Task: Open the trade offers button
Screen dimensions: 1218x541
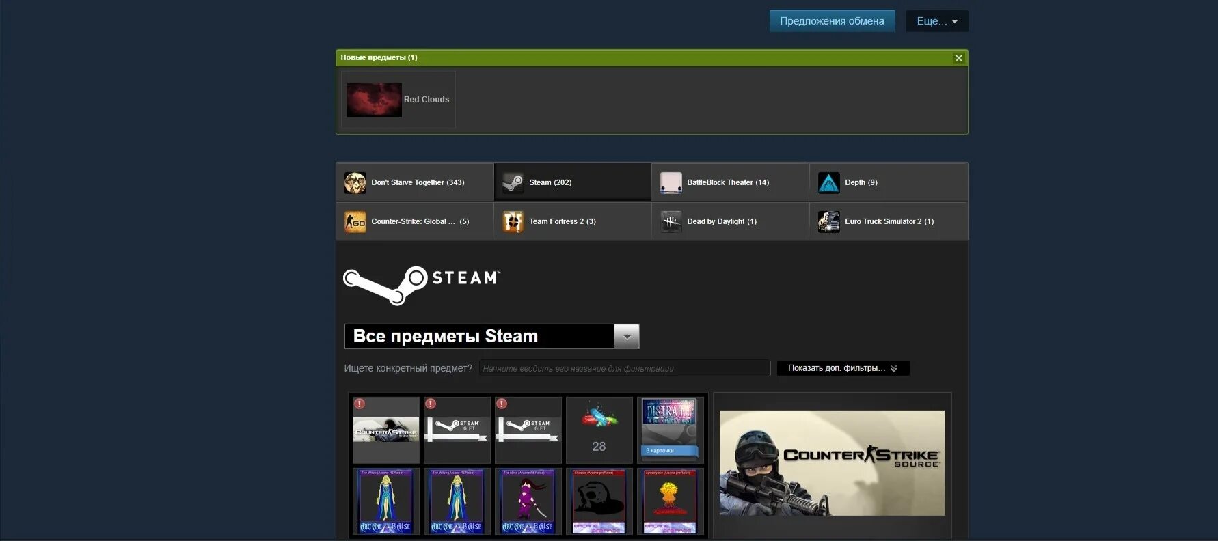Action: click(x=832, y=21)
